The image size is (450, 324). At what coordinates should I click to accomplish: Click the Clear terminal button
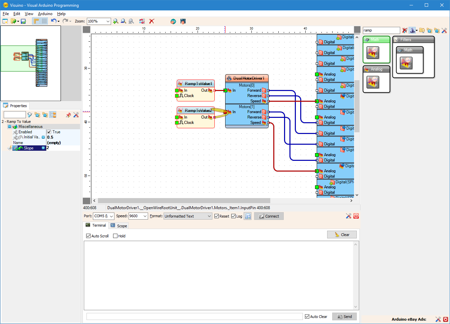pyautogui.click(x=342, y=235)
